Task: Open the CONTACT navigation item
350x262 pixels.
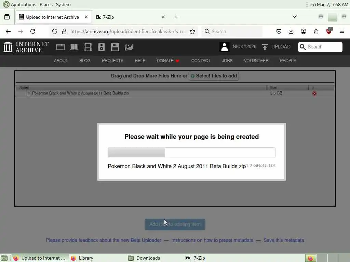Action: tap(201, 61)
